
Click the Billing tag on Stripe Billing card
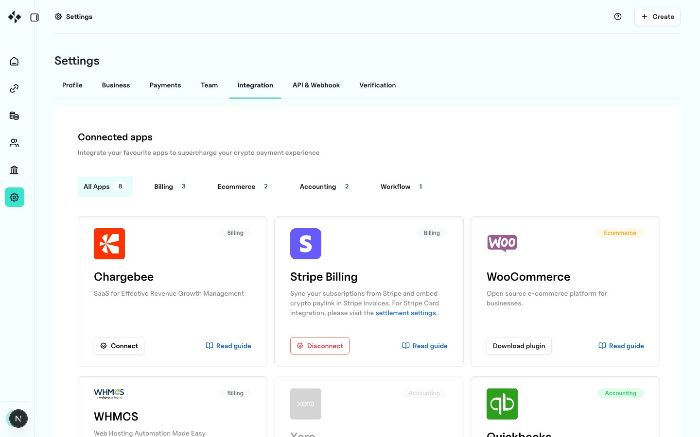coord(432,233)
